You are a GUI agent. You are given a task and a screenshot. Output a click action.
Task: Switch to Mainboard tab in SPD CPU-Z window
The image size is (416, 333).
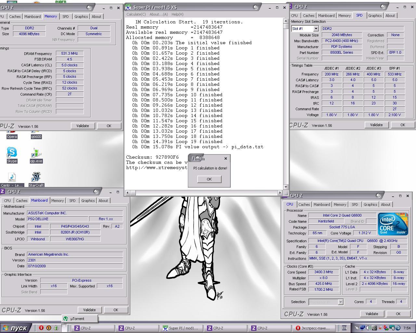(326, 16)
